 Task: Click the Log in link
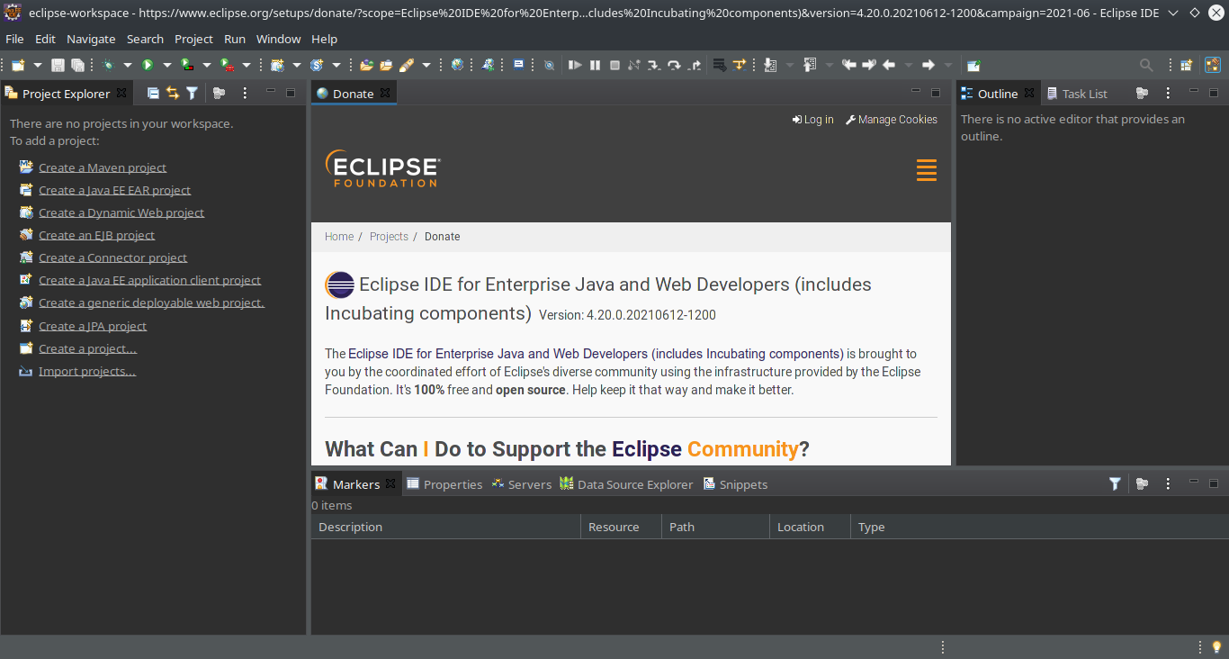(x=813, y=120)
